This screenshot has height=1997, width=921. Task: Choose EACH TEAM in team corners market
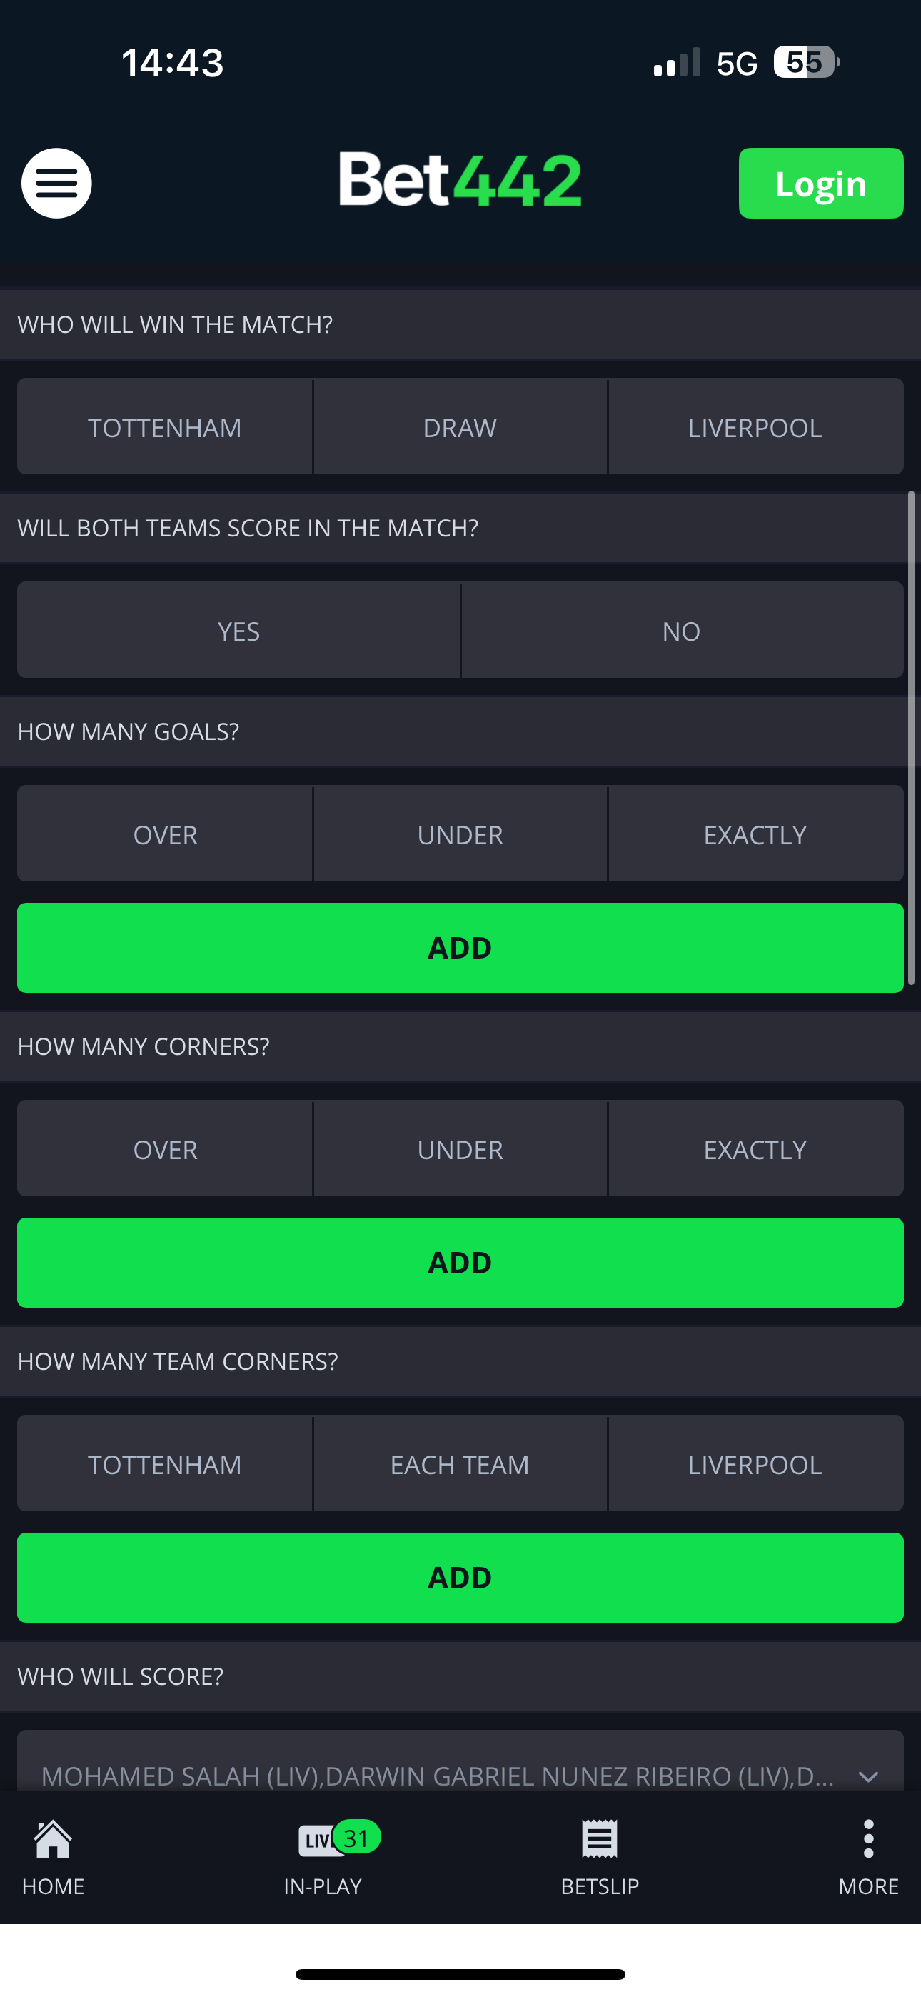click(459, 1463)
